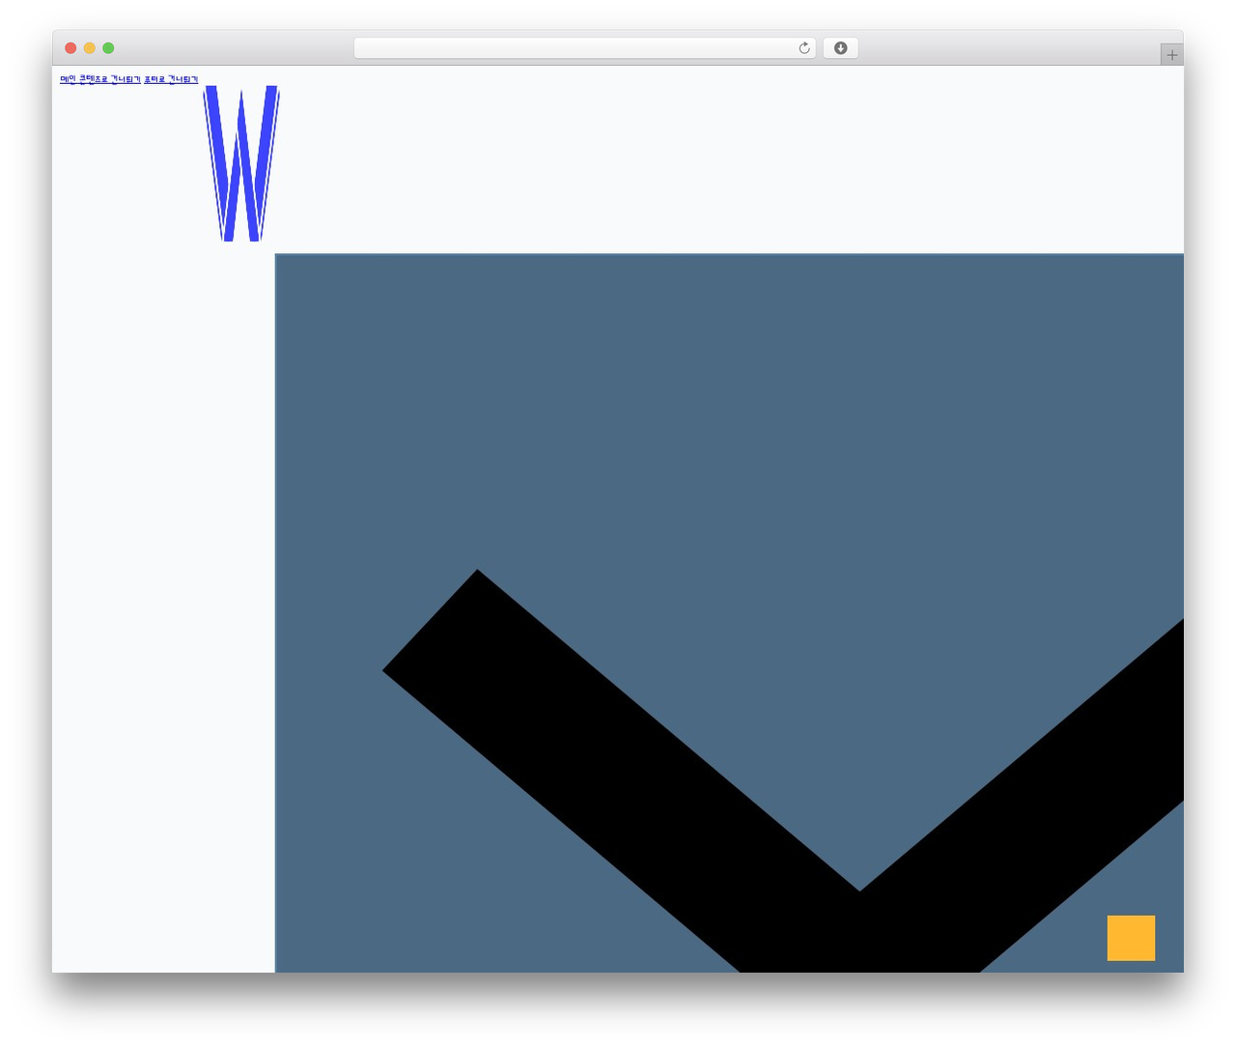Click the '메인 콘텐츠로 건너뛰기' skip link
The image size is (1236, 1047).
(100, 79)
